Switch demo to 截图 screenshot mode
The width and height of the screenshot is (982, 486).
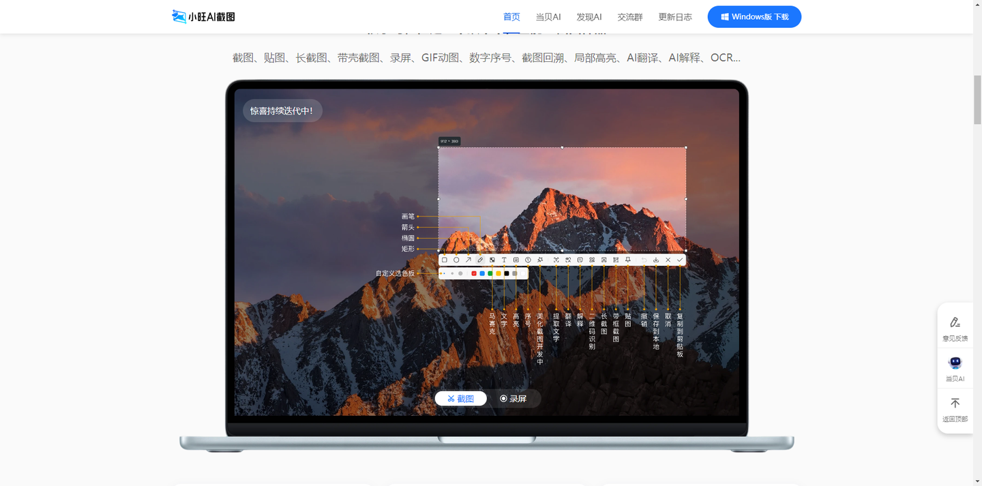coord(461,399)
